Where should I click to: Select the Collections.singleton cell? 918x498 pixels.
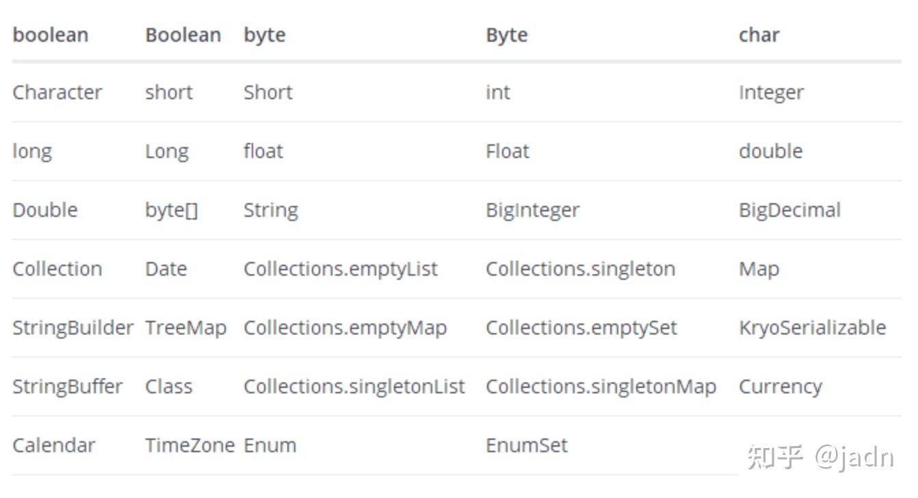click(580, 269)
